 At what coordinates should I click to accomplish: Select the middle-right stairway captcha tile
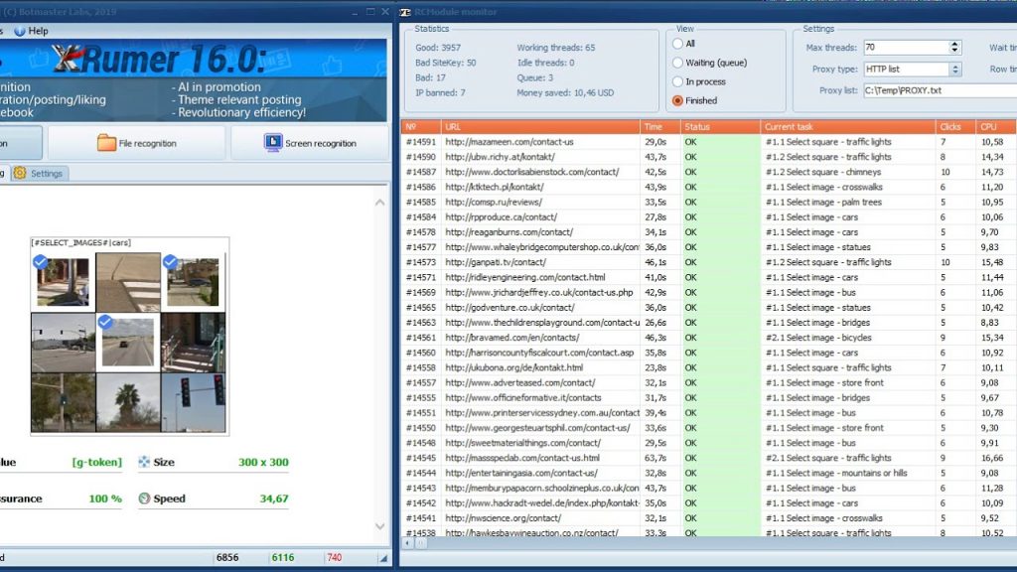click(x=194, y=343)
